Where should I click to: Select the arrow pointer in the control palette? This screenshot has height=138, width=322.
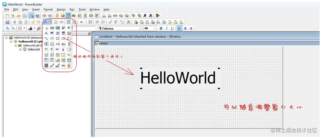[47, 28]
